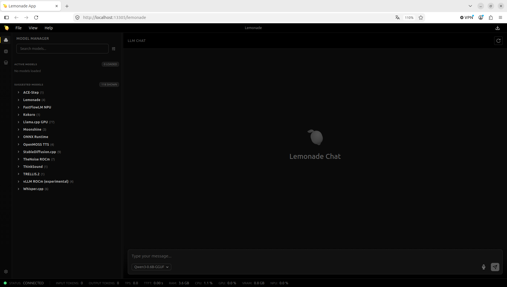Click the download icon in title bar
Image resolution: width=507 pixels, height=287 pixels.
click(497, 28)
